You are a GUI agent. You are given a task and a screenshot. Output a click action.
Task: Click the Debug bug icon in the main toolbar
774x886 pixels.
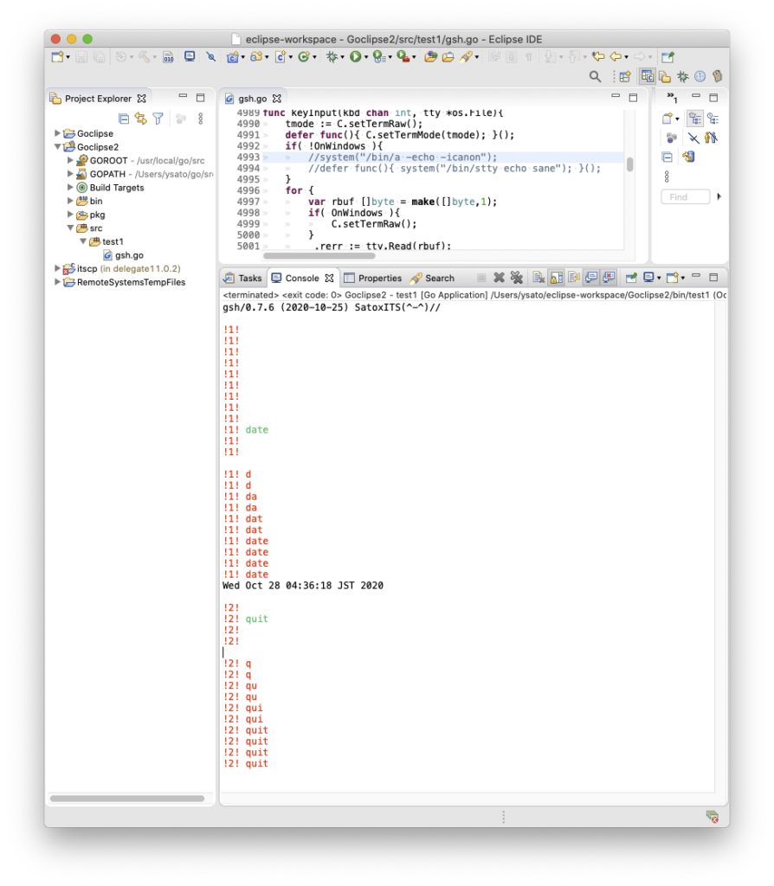click(331, 57)
